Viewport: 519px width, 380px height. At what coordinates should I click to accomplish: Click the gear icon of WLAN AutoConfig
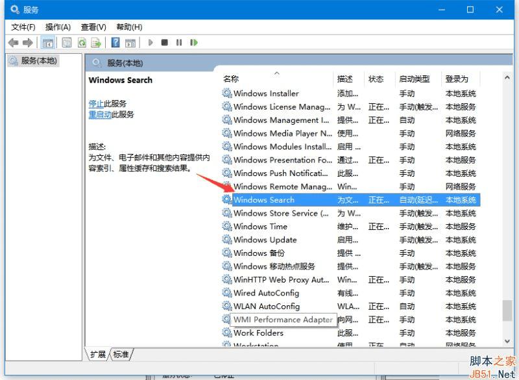(x=226, y=306)
